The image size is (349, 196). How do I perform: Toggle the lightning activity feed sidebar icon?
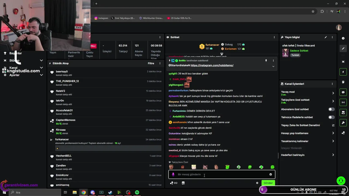[x=343, y=72]
